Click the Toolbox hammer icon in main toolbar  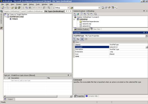(x=109, y=8)
